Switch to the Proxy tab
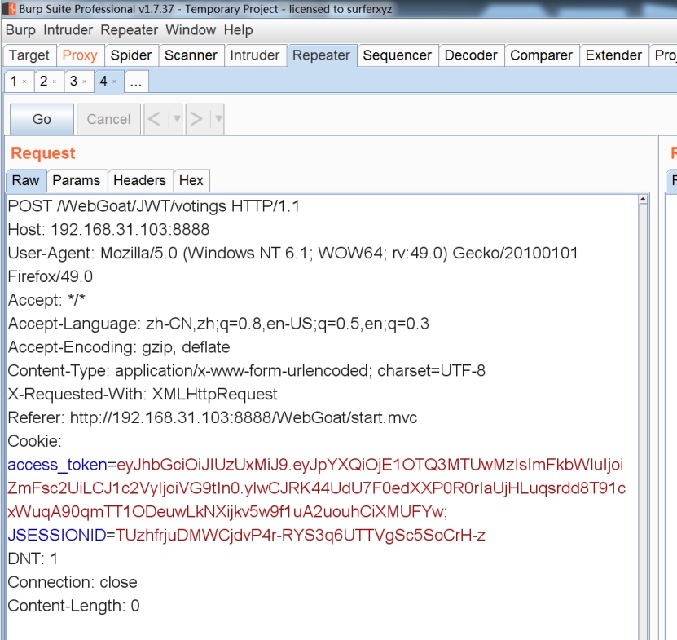This screenshot has width=677, height=640. (80, 55)
